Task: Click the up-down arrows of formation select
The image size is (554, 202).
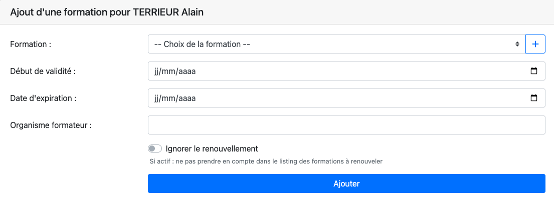Action: point(517,44)
